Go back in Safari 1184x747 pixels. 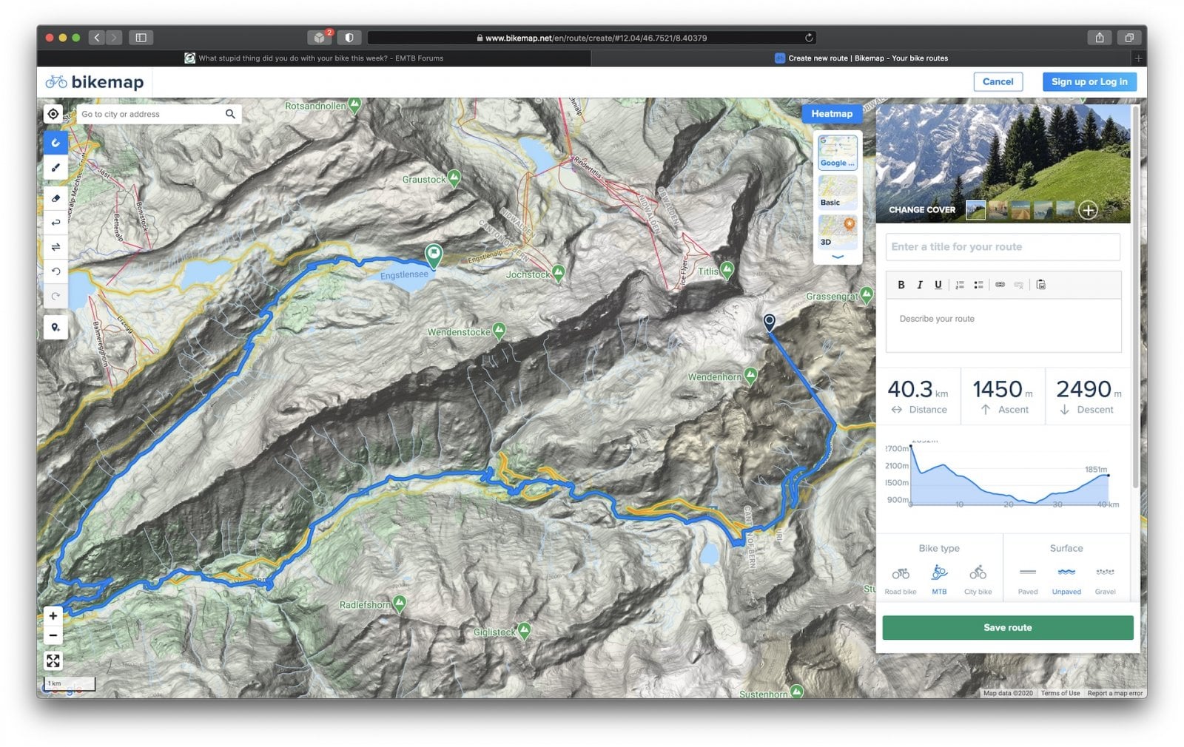(x=96, y=38)
